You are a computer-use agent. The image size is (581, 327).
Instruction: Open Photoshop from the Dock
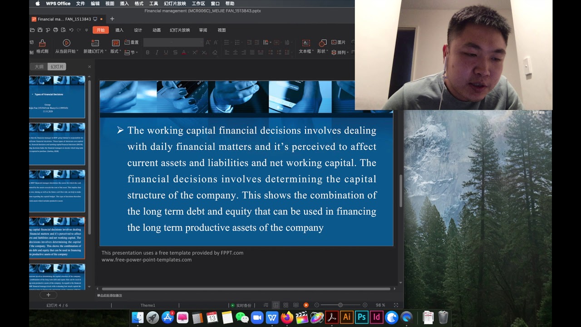tap(361, 317)
